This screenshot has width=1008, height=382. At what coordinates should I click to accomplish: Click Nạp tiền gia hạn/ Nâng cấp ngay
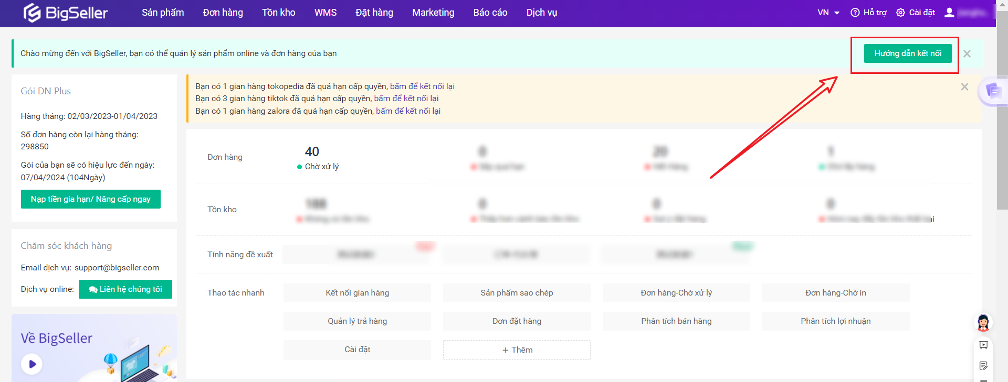pyautogui.click(x=91, y=199)
